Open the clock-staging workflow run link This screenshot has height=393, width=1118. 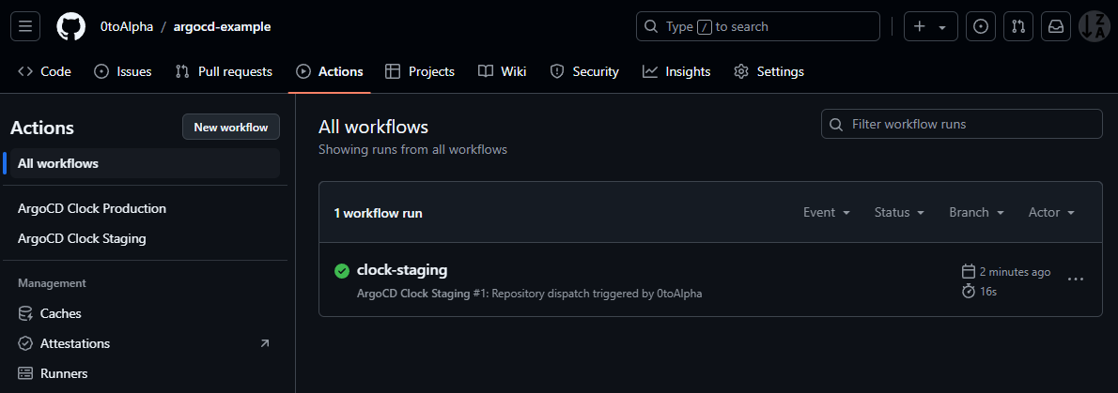coord(402,270)
